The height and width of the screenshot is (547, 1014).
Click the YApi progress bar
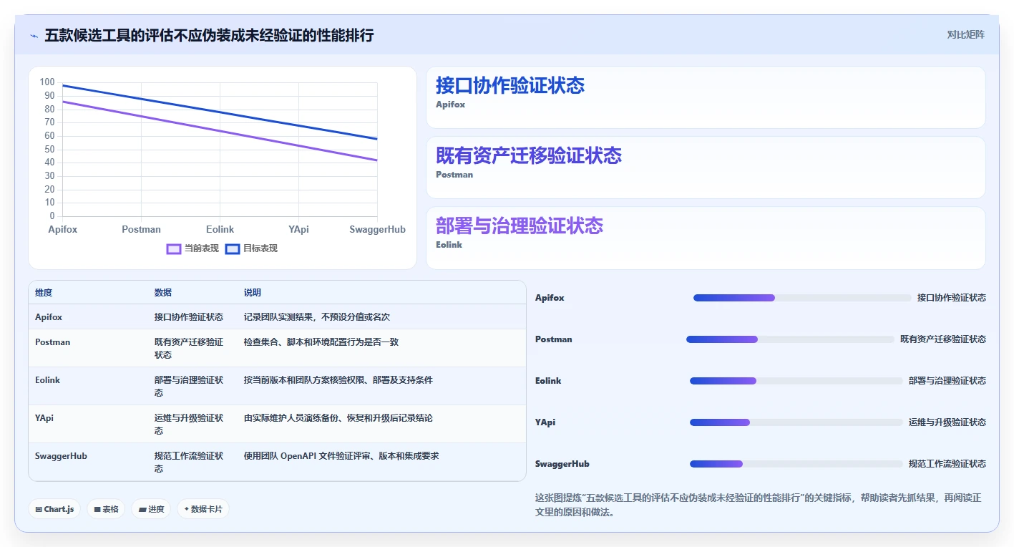point(796,422)
